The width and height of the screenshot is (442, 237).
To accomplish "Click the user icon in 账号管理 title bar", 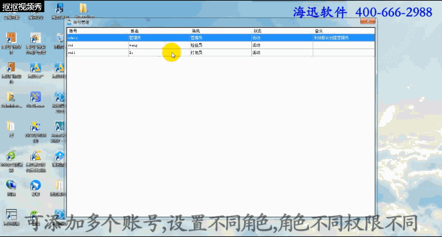I will [69, 22].
